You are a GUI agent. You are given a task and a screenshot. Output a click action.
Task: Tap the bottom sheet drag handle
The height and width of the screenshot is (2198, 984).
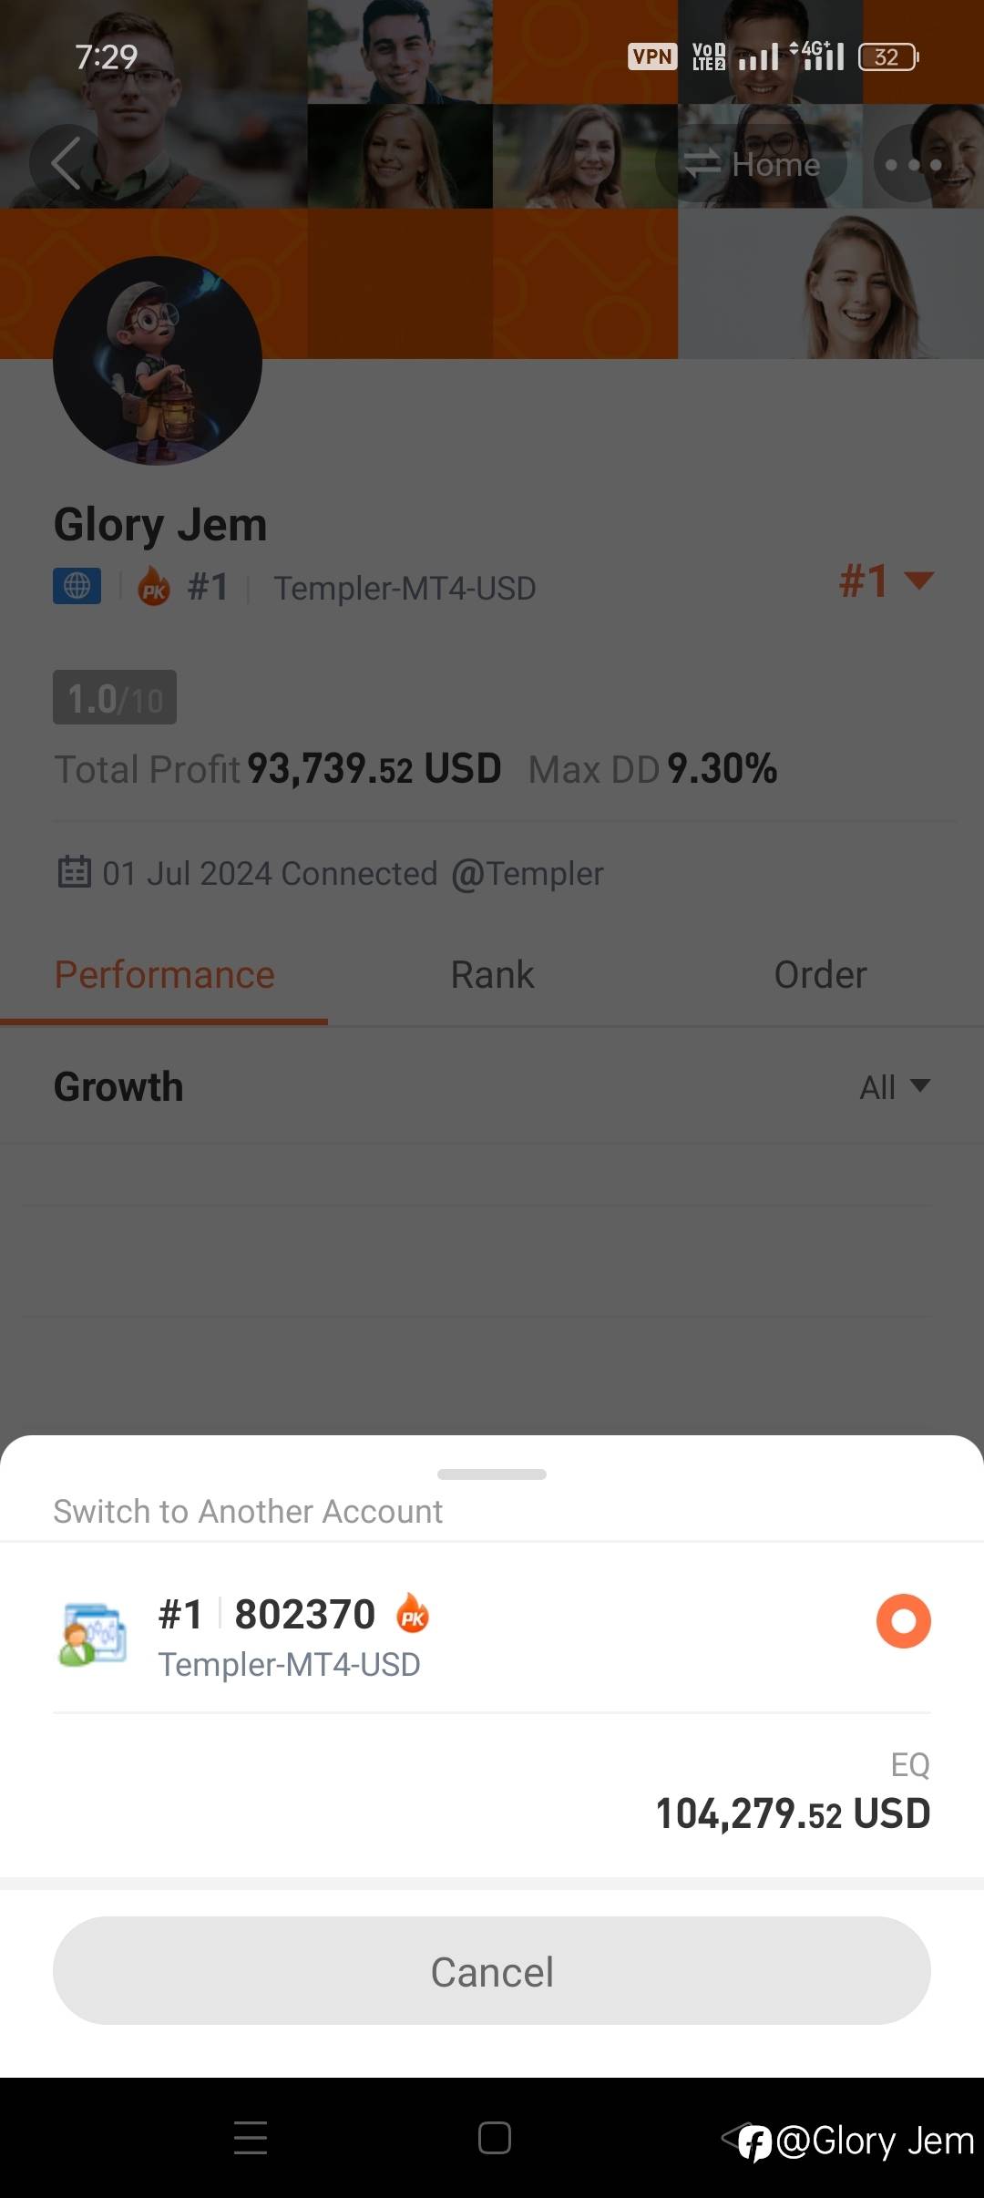click(x=492, y=1474)
